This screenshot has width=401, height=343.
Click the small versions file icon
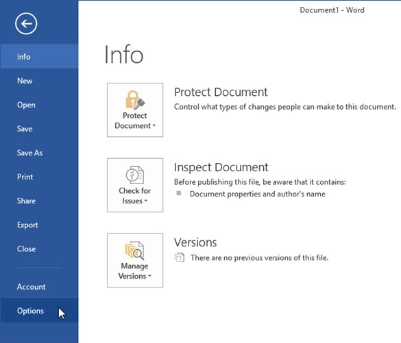pyautogui.click(x=180, y=257)
